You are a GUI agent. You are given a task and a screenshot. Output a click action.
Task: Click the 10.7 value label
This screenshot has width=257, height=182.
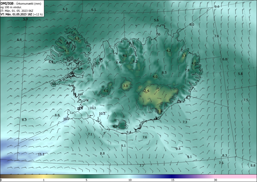pyautogui.click(x=66, y=119)
